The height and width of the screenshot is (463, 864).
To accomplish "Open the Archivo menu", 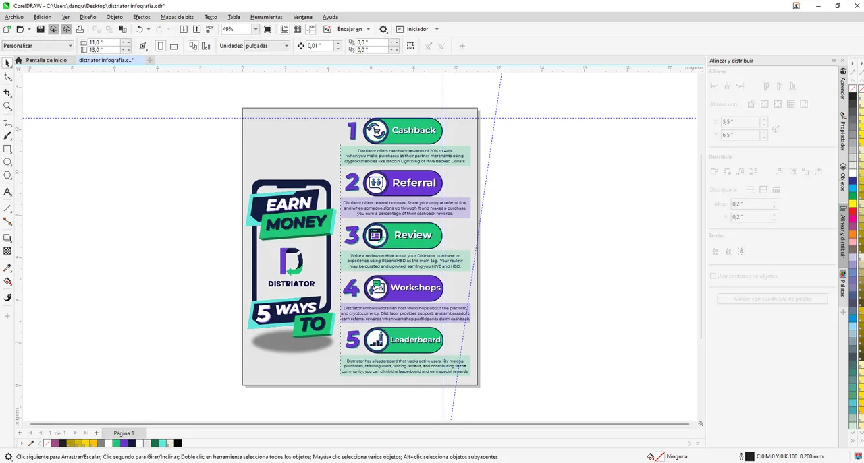I will tap(13, 17).
